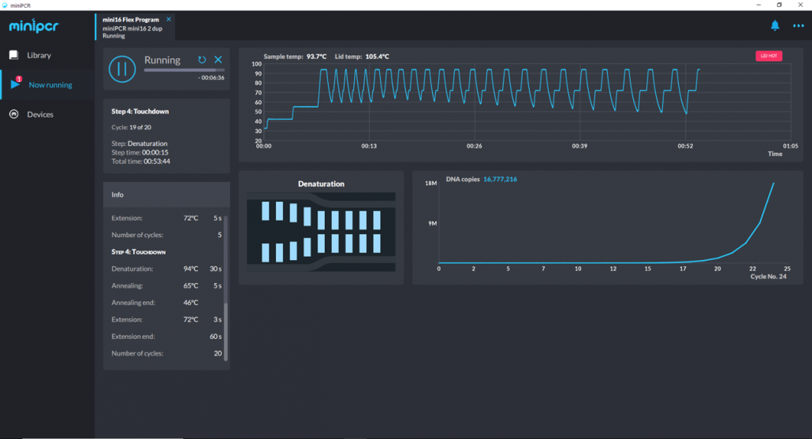Minimize the miniPCR window
Screen dimensions: 812x439
tap(758, 6)
